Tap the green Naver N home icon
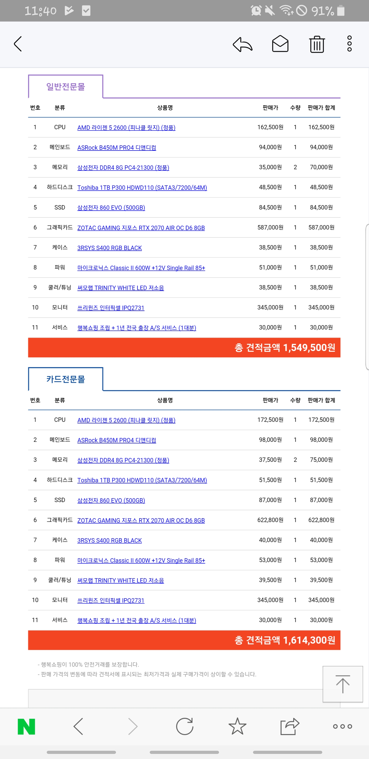Viewport: 369px width, 759px height. [26, 726]
